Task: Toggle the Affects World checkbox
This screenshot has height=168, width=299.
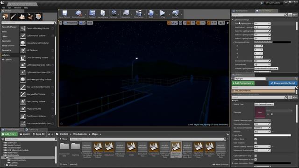Action: point(256,139)
